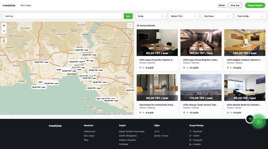This screenshot has width=268, height=149.
Task: Zoom out on the map
Action: tap(4, 31)
